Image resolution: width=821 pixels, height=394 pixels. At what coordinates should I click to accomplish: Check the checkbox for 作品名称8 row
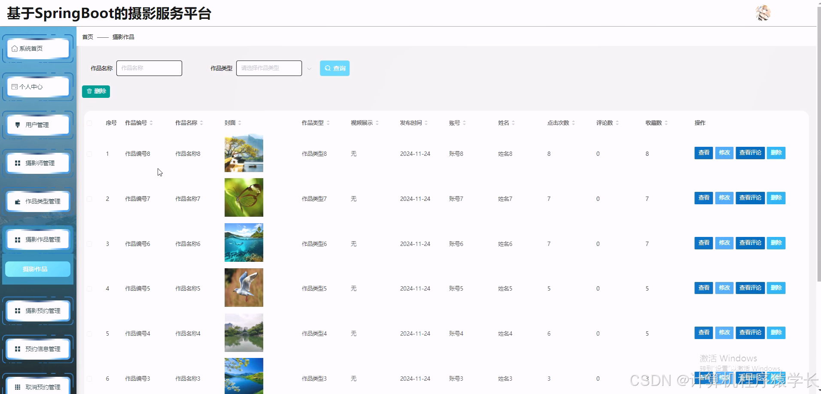click(89, 153)
